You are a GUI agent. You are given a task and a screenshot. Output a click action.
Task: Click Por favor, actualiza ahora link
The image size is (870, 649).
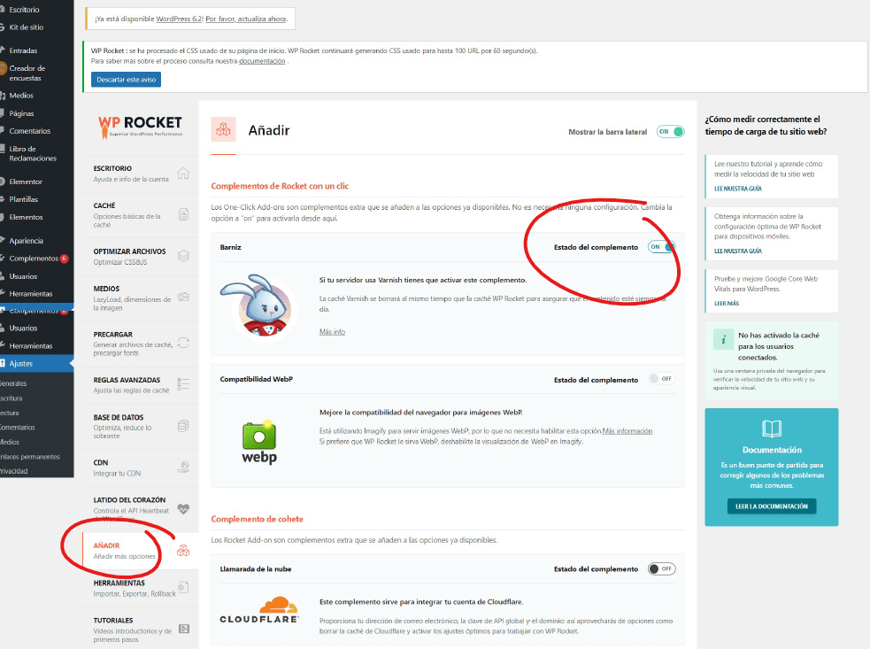click(246, 19)
